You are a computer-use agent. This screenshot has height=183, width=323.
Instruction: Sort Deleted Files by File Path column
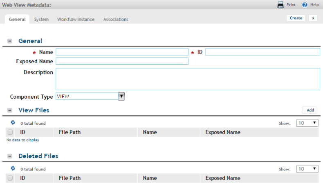(70, 178)
